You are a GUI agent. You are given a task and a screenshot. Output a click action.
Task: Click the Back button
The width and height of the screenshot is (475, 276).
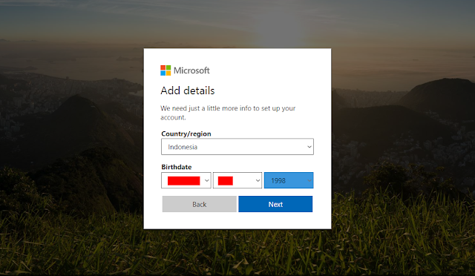[x=200, y=204]
